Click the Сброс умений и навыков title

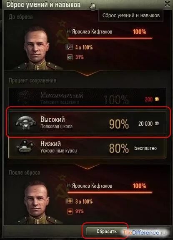[x=43, y=5]
